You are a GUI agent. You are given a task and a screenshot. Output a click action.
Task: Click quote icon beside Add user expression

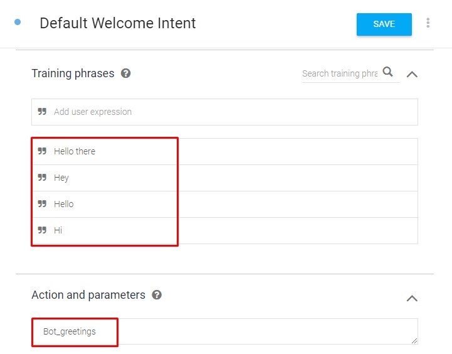[x=42, y=112]
